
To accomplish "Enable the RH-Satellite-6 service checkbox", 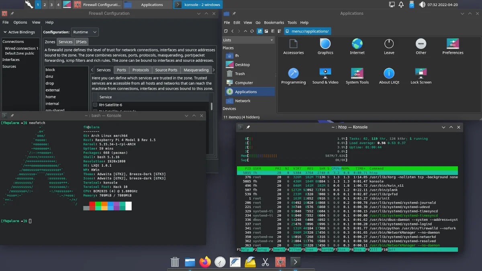I will [x=95, y=105].
